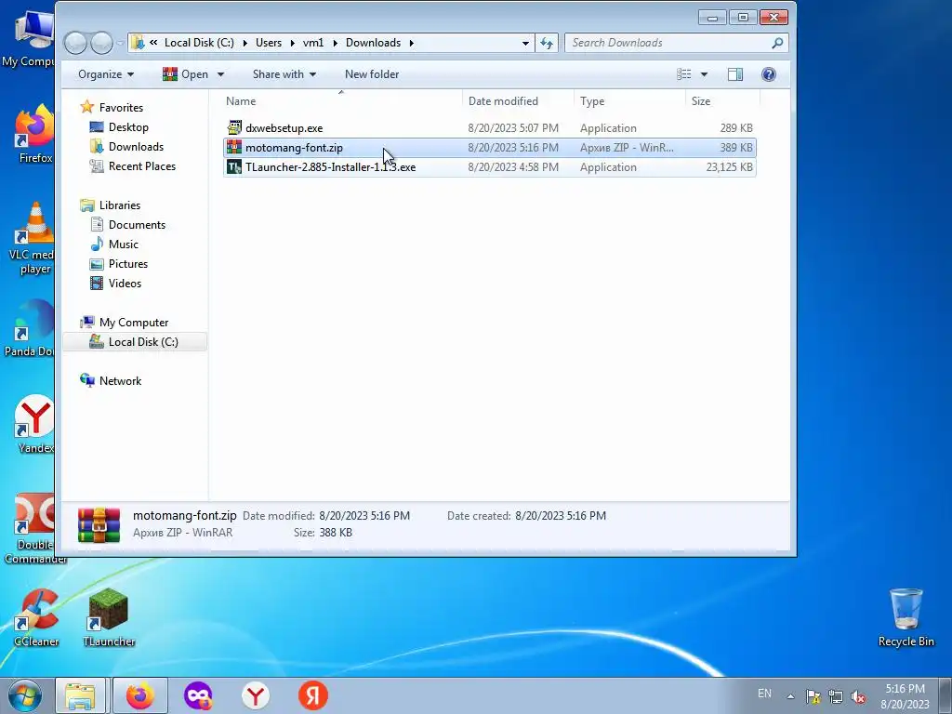Click the Change your view icon
Screen dimensions: 952x714
coord(684,74)
